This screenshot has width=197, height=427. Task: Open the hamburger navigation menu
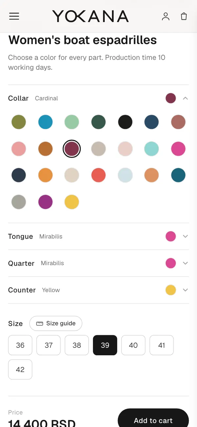[x=14, y=16]
